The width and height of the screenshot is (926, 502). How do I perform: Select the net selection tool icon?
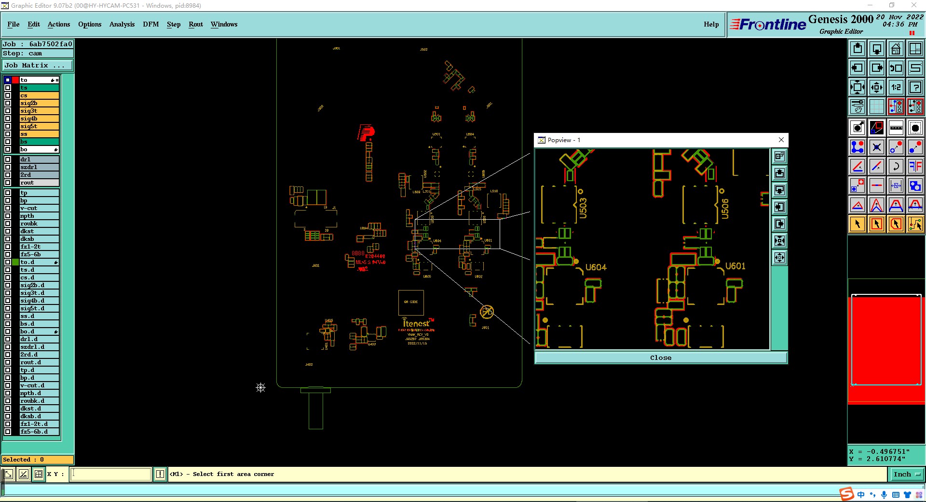(915, 224)
